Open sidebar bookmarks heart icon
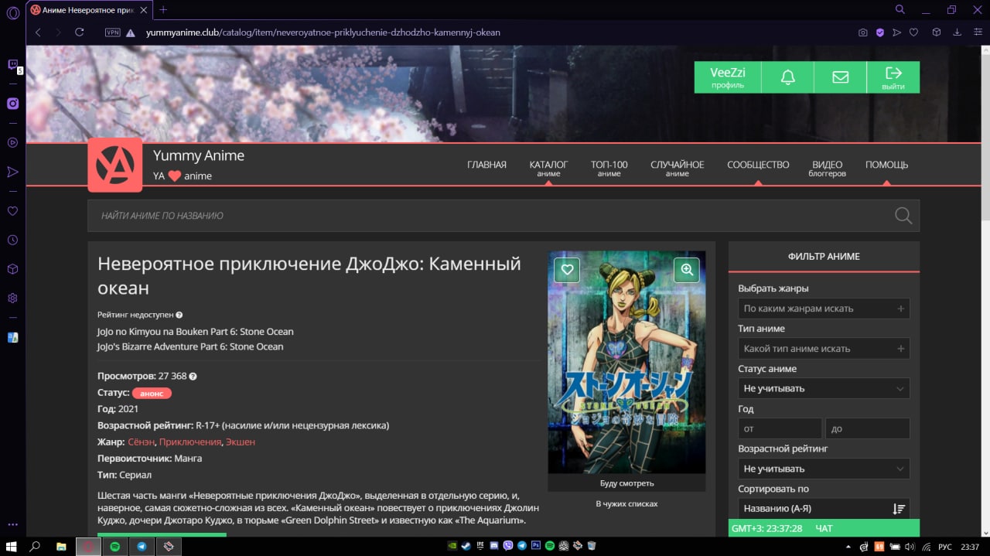The width and height of the screenshot is (990, 556). [x=12, y=210]
